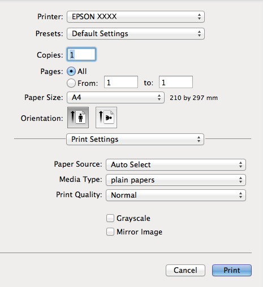The width and height of the screenshot is (263, 287).
Task: Click the Print button
Action: (x=232, y=270)
